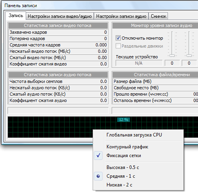Click the N/A current device field
Screen dimensions: 198x194
coord(139,63)
